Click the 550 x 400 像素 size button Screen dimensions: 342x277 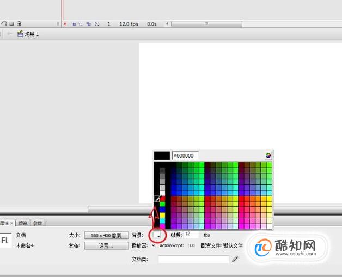point(106,235)
